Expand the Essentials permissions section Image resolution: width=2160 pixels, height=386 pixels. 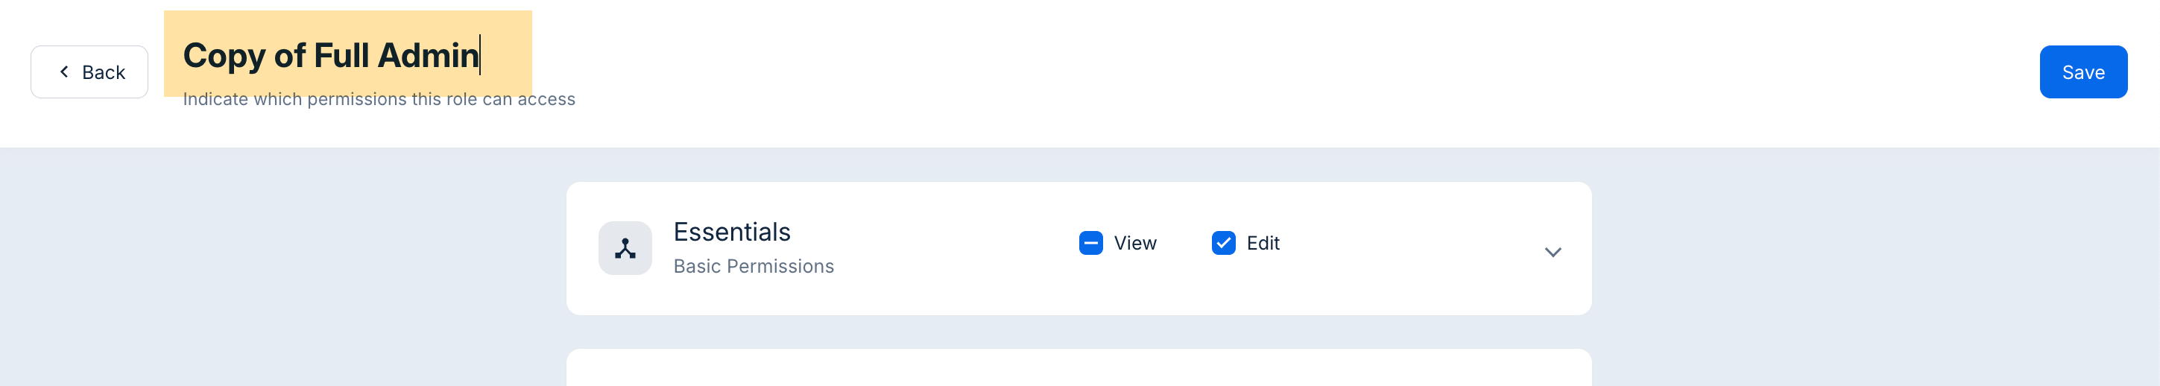pos(1552,252)
